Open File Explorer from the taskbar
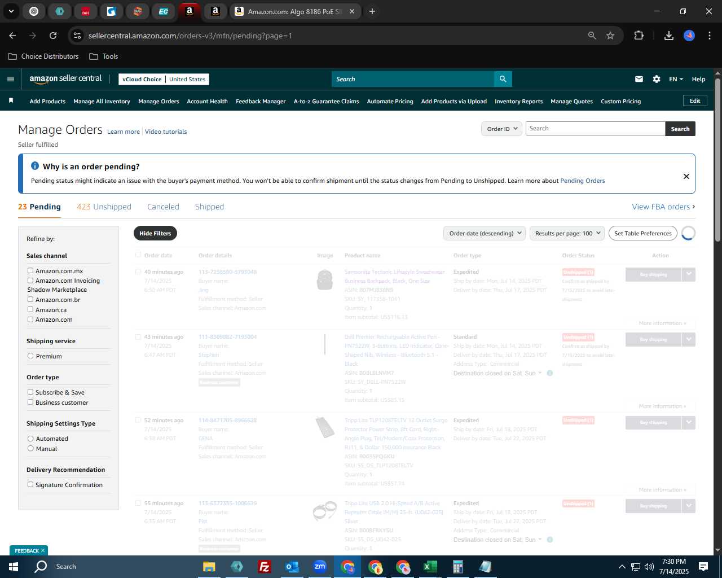This screenshot has width=722, height=578. coord(209,567)
